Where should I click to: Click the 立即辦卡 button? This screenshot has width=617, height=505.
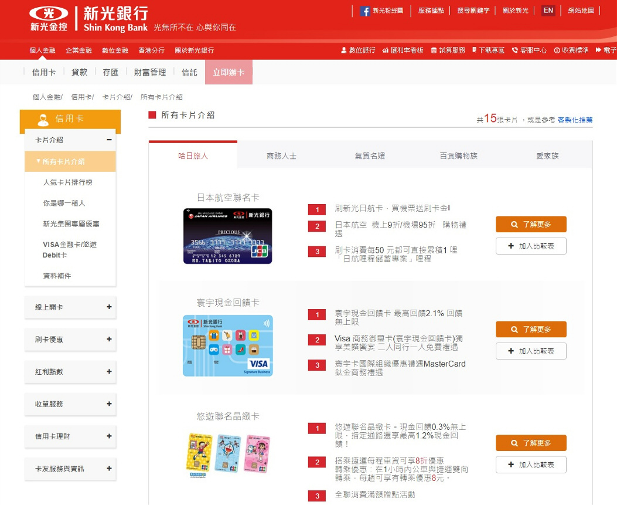pos(229,72)
